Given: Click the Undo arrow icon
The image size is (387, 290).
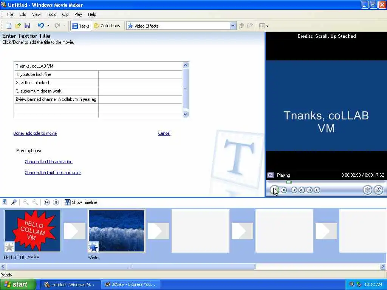Looking at the screenshot, I should [41, 26].
